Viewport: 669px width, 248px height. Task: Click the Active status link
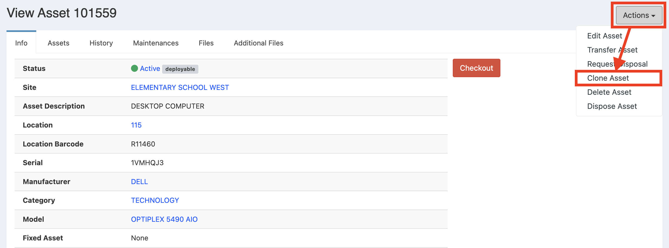tap(150, 69)
